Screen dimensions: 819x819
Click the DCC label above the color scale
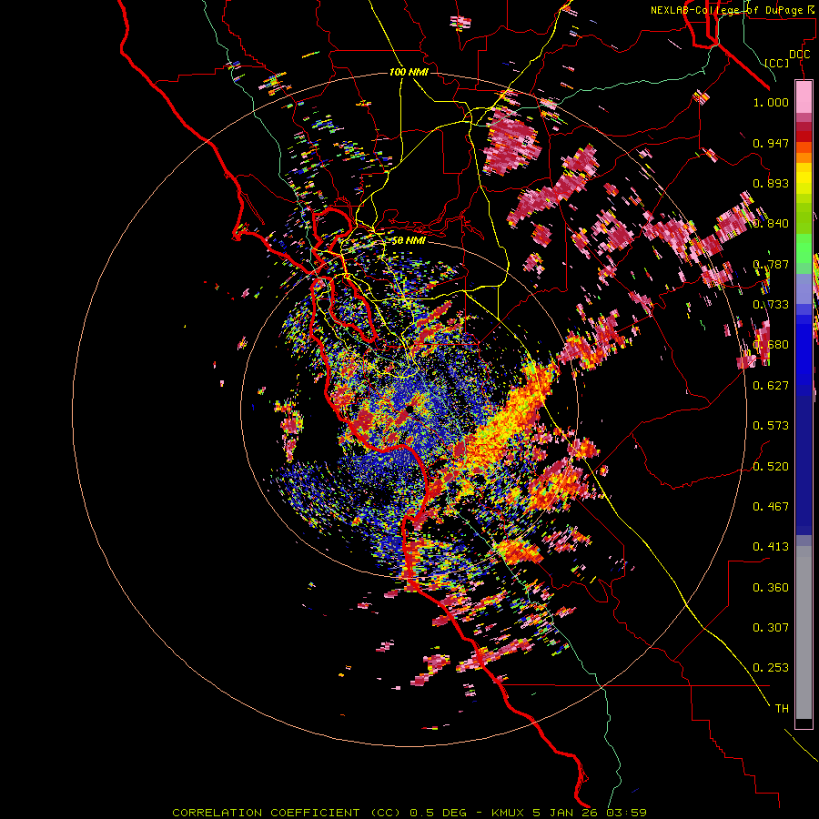(x=799, y=55)
